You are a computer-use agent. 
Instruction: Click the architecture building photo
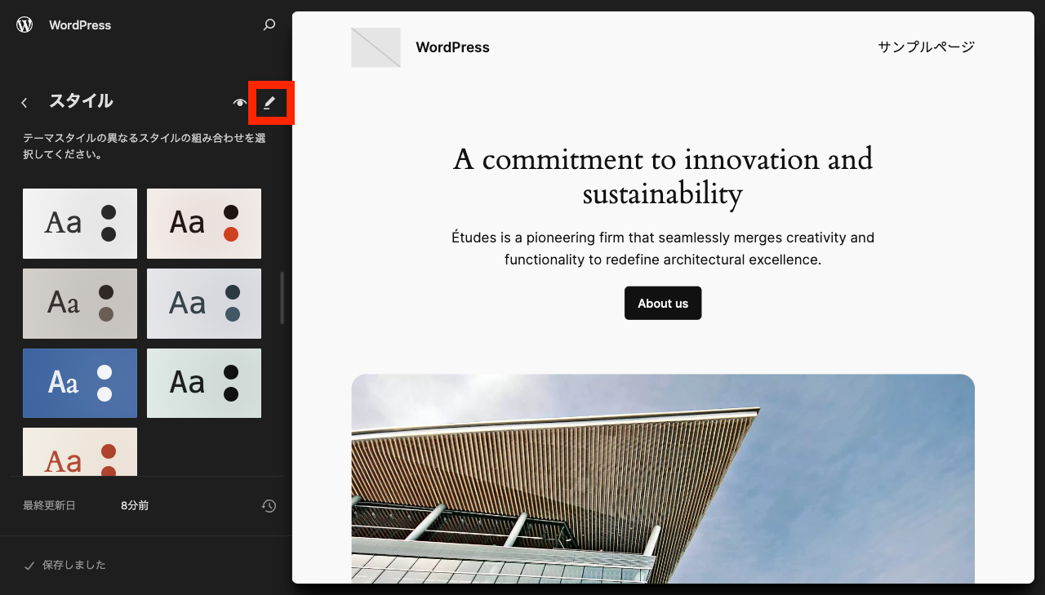pyautogui.click(x=663, y=478)
